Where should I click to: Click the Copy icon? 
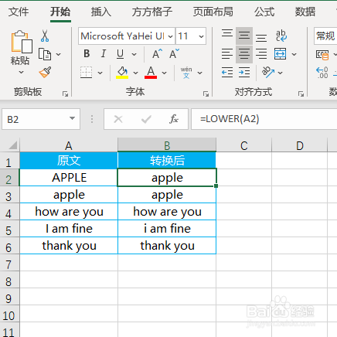tap(45, 54)
